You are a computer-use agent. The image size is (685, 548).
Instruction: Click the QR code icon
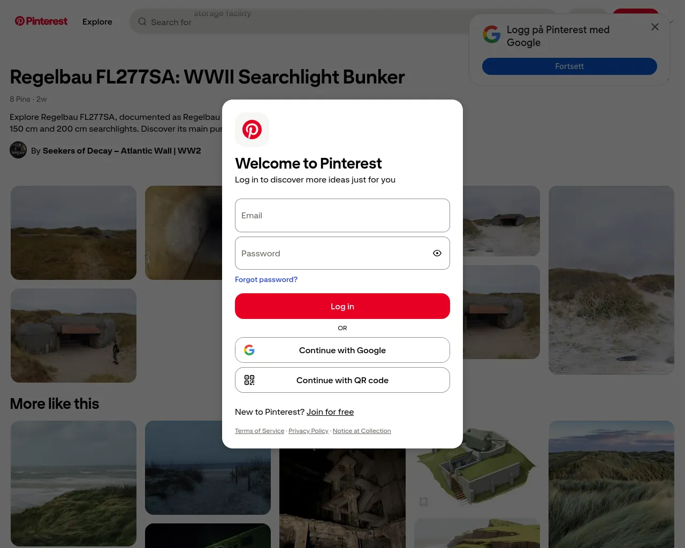click(249, 380)
